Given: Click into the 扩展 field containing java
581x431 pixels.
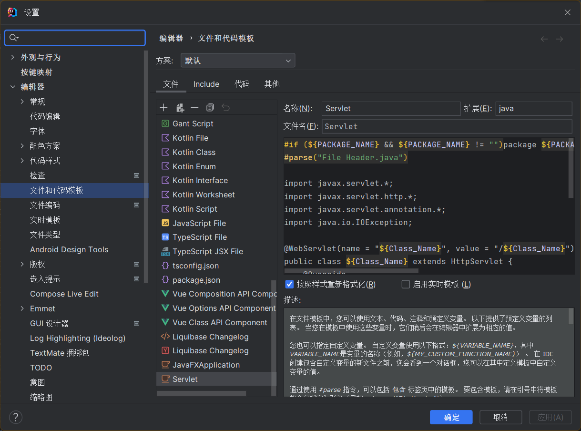Looking at the screenshot, I should [533, 108].
